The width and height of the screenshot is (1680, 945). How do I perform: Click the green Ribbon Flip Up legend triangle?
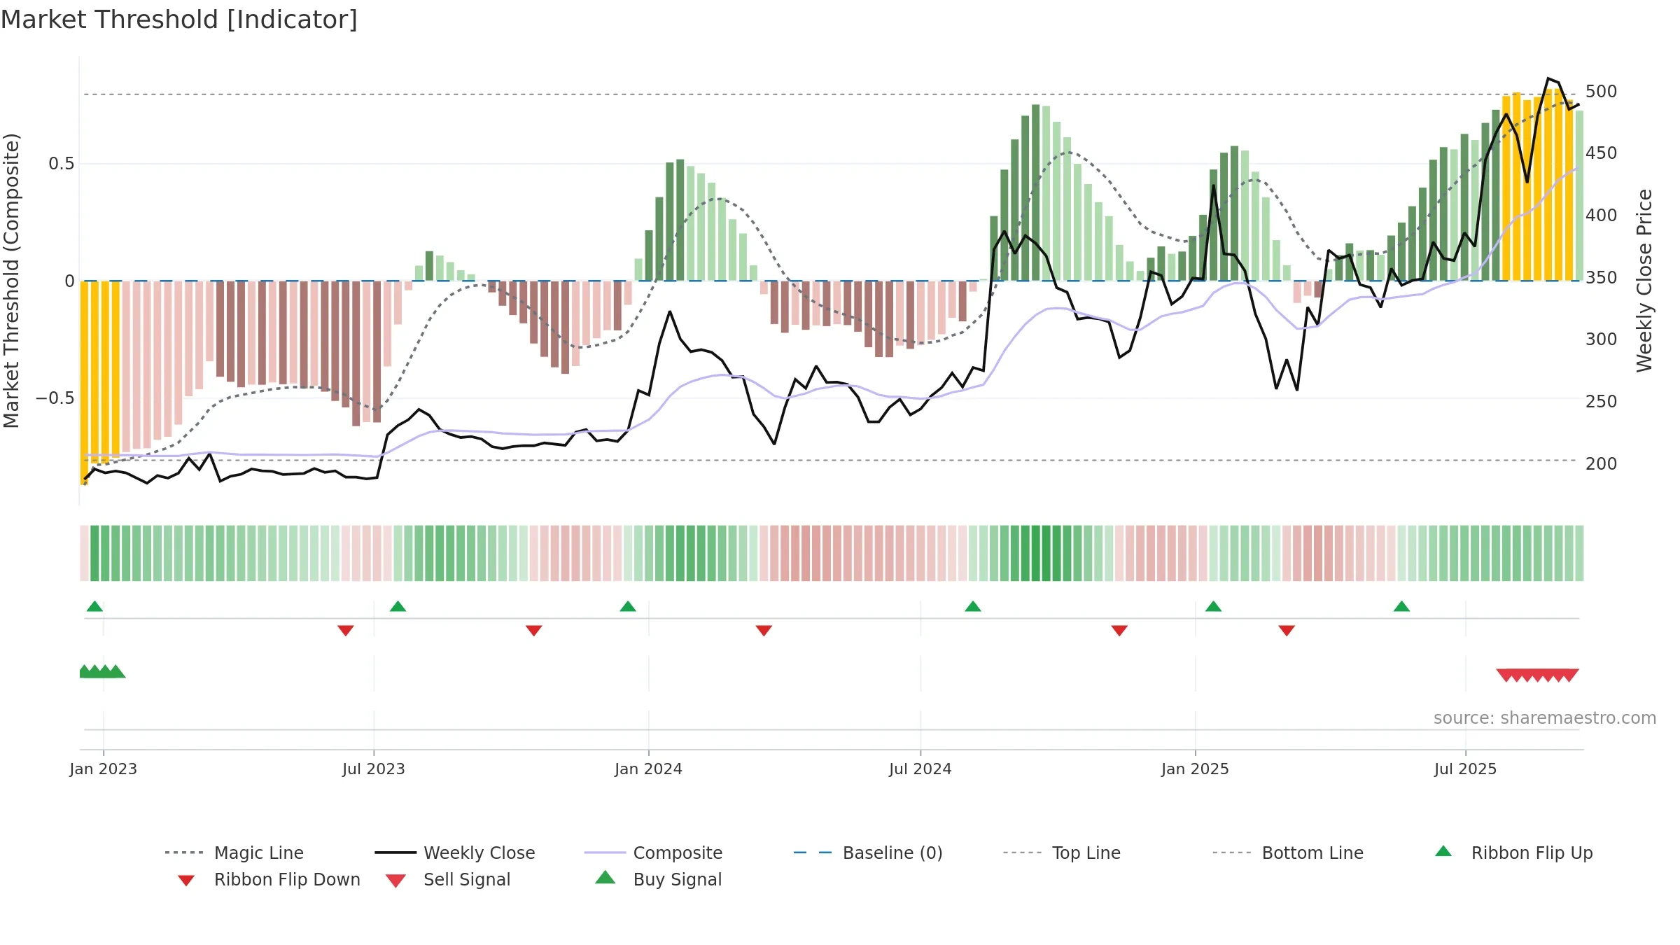pyautogui.click(x=1443, y=851)
